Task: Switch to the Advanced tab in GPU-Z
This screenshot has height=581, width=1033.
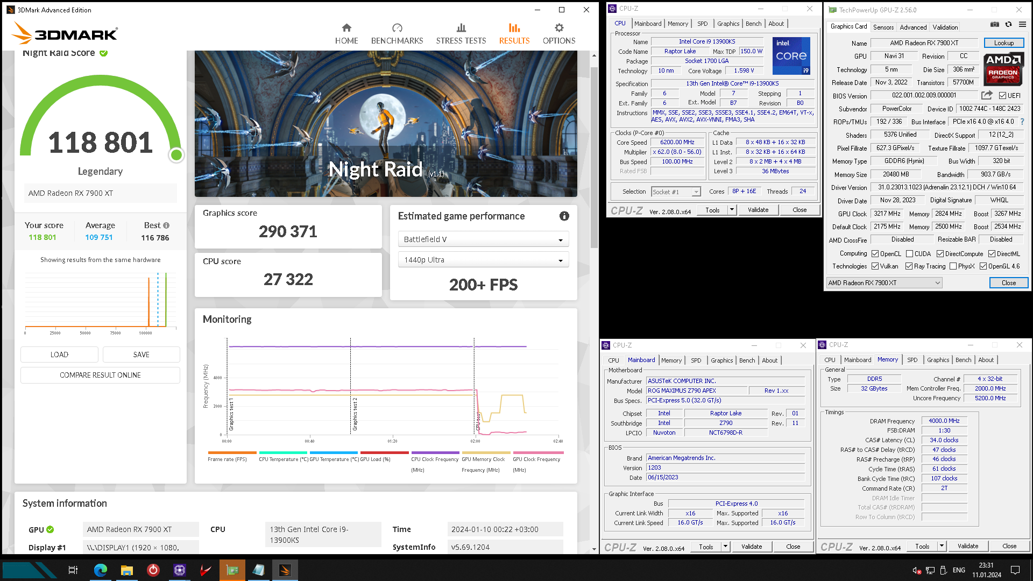Action: (913, 27)
